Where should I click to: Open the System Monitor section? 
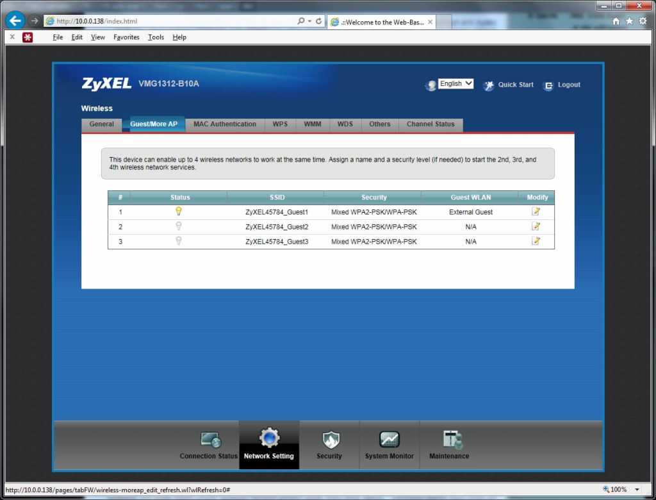pyautogui.click(x=389, y=446)
